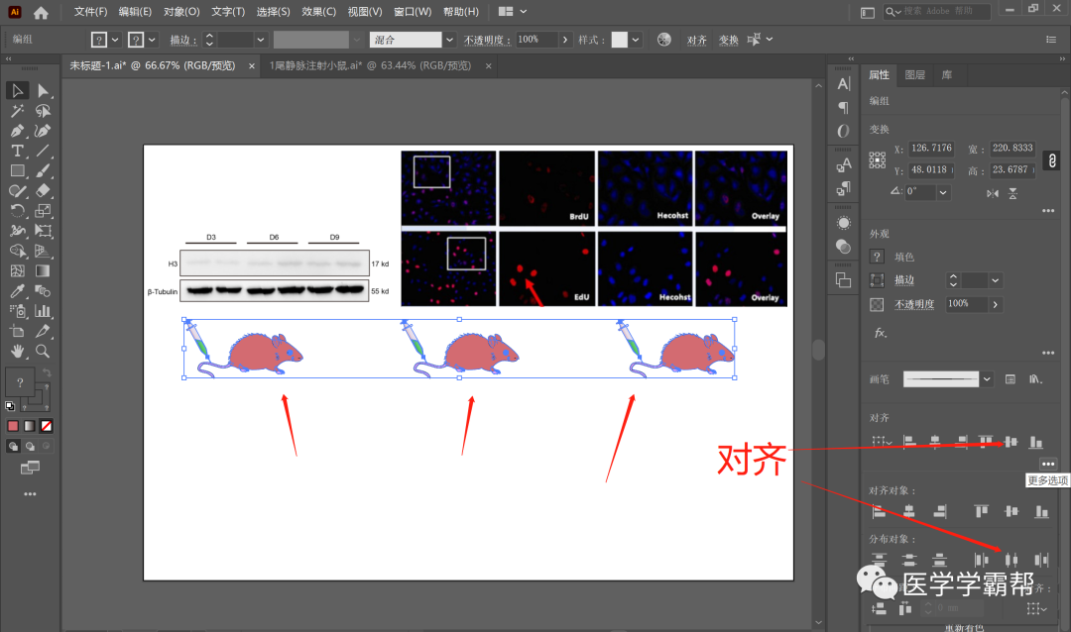
Task: Open the 效果(C) menu
Action: click(x=318, y=12)
